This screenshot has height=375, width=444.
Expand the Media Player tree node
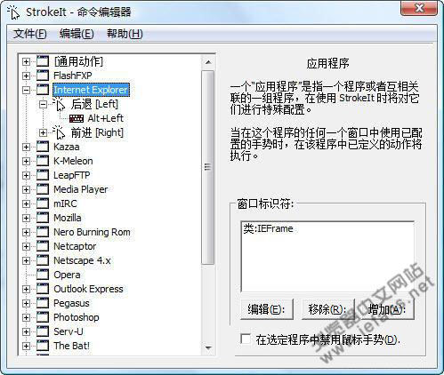[x=26, y=189]
